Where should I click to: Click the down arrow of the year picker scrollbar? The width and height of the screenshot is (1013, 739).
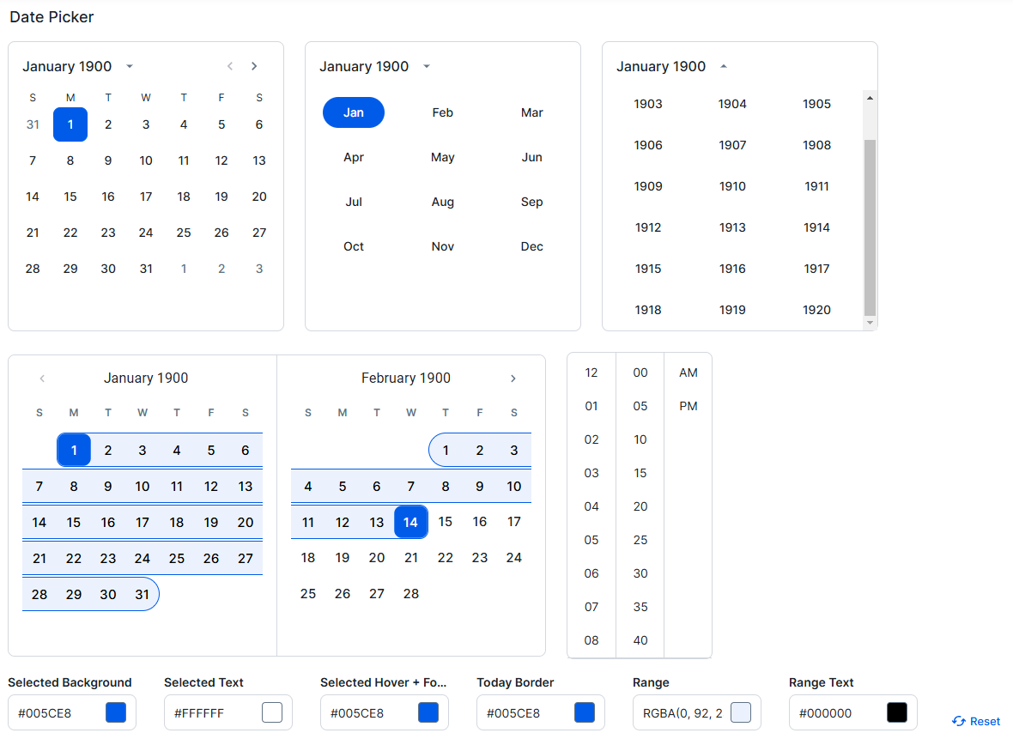(870, 323)
